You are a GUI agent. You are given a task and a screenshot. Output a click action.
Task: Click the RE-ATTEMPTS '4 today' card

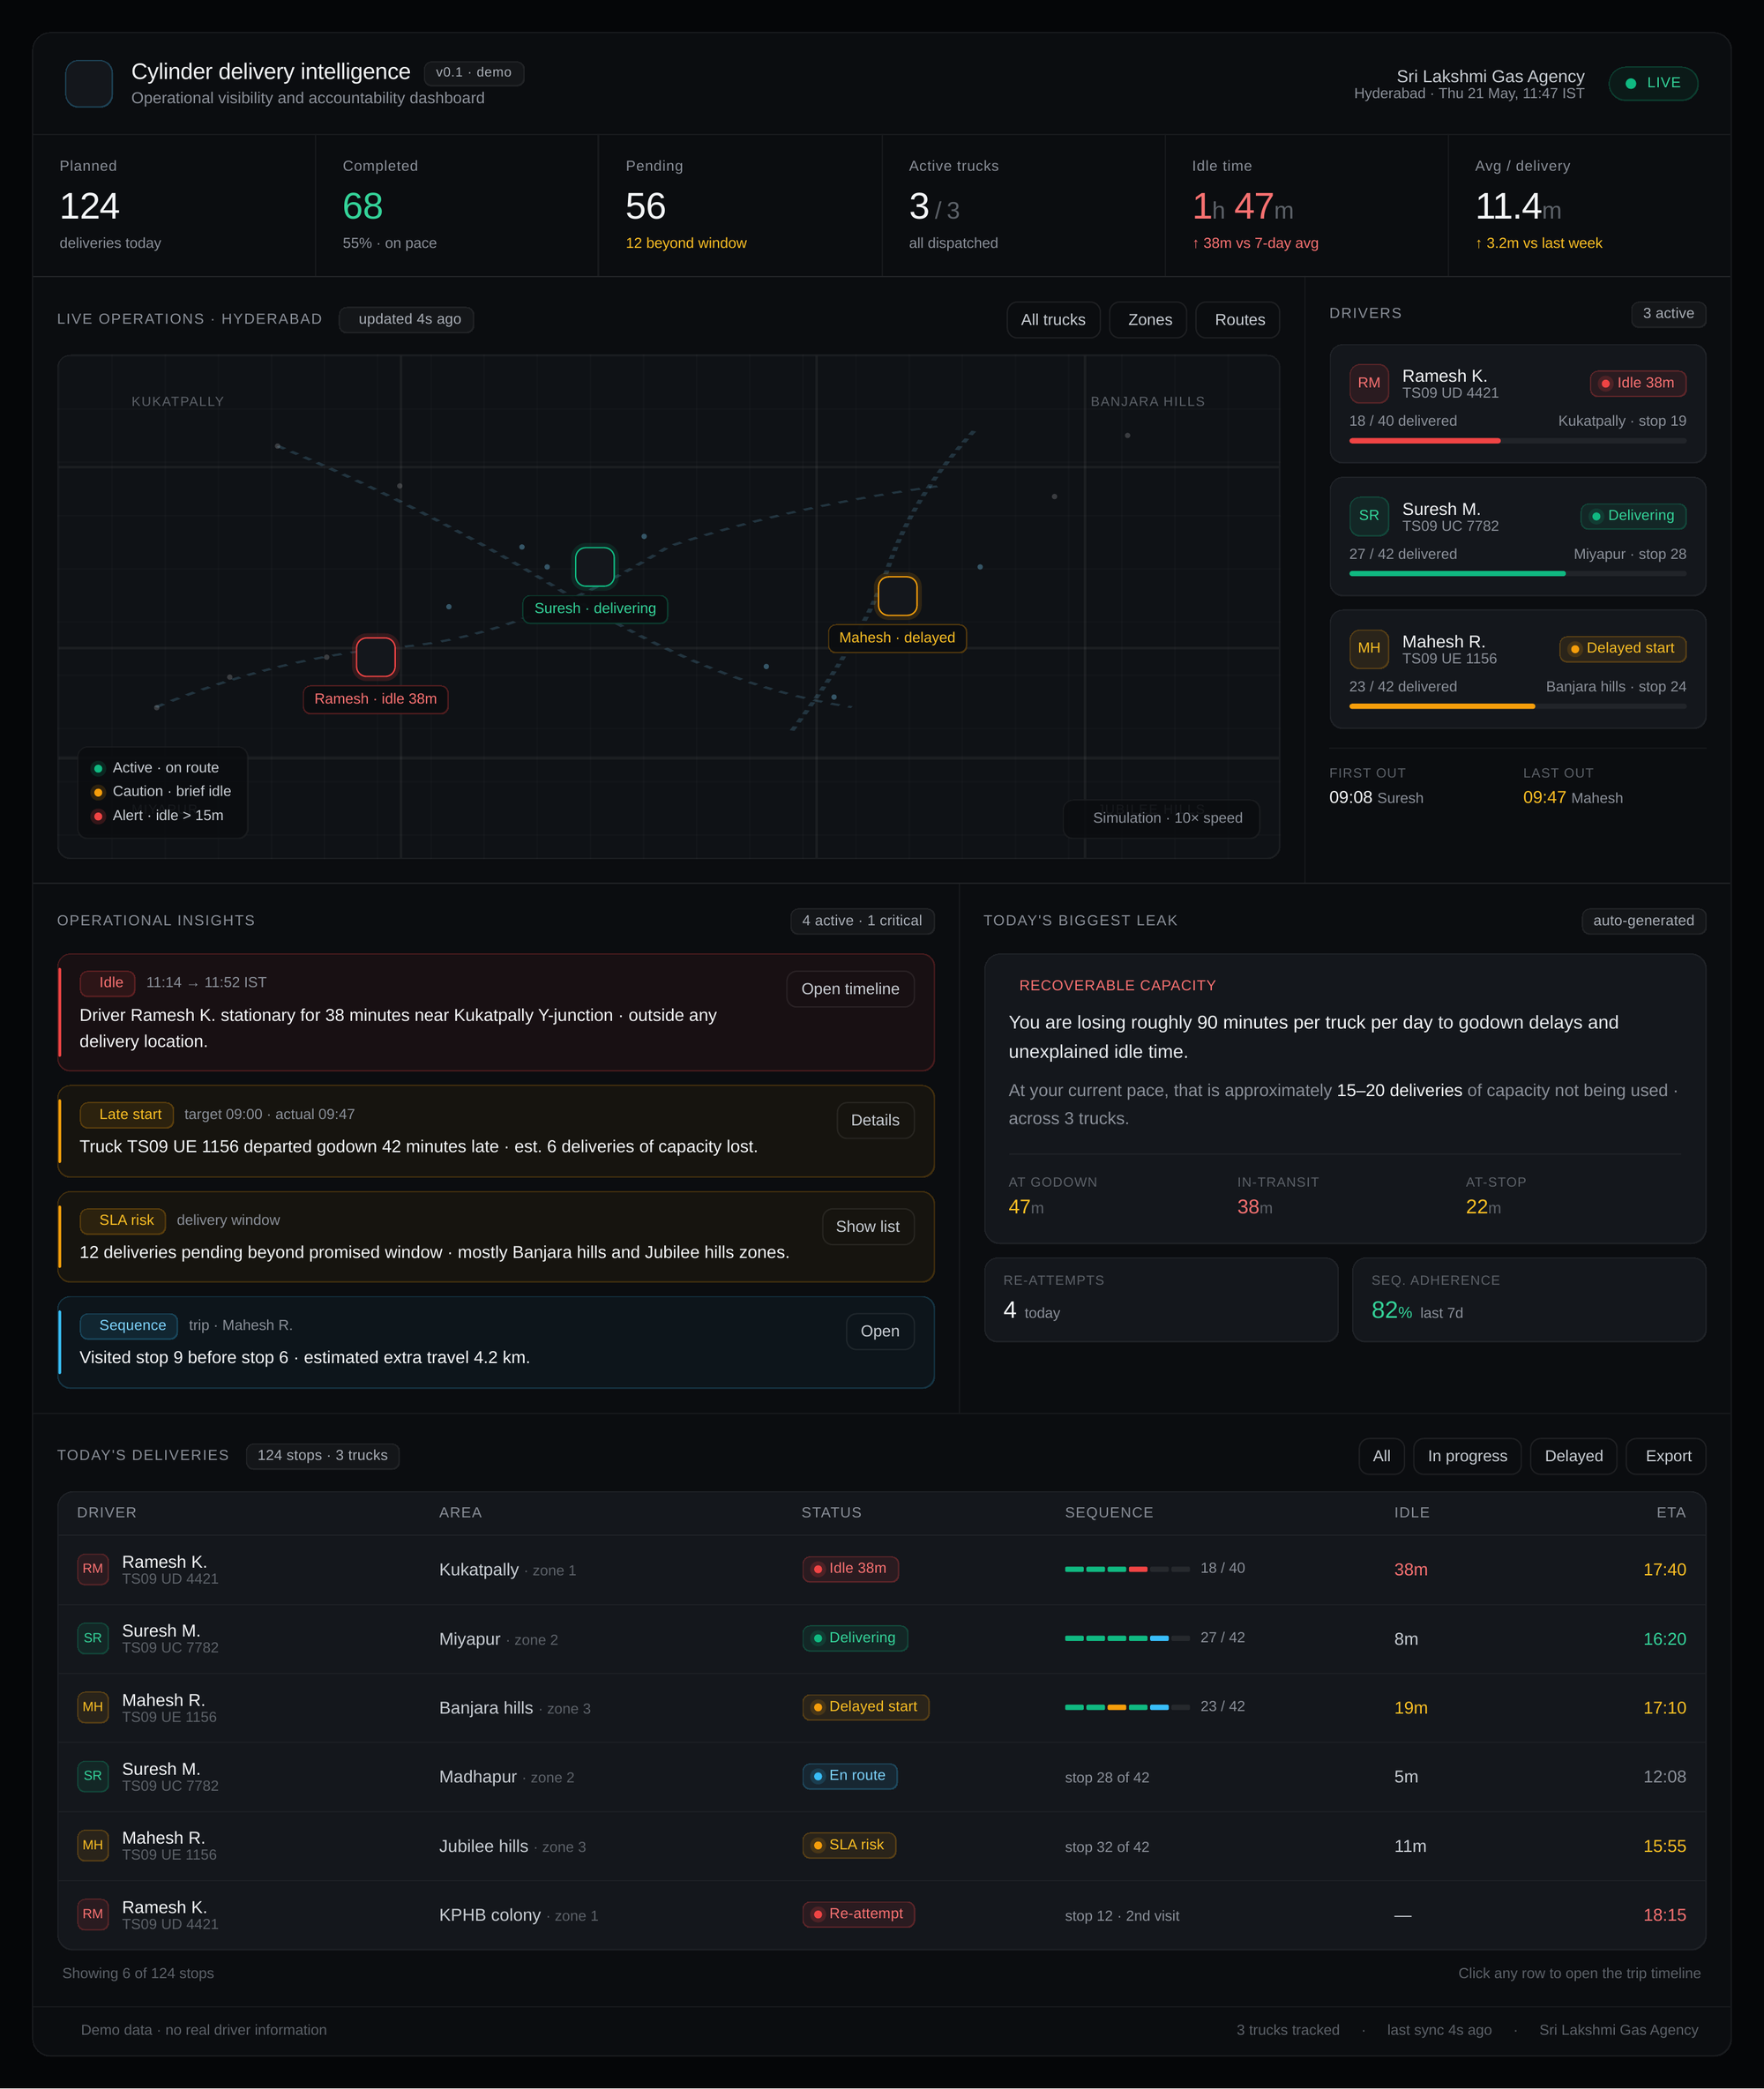pos(1161,1301)
